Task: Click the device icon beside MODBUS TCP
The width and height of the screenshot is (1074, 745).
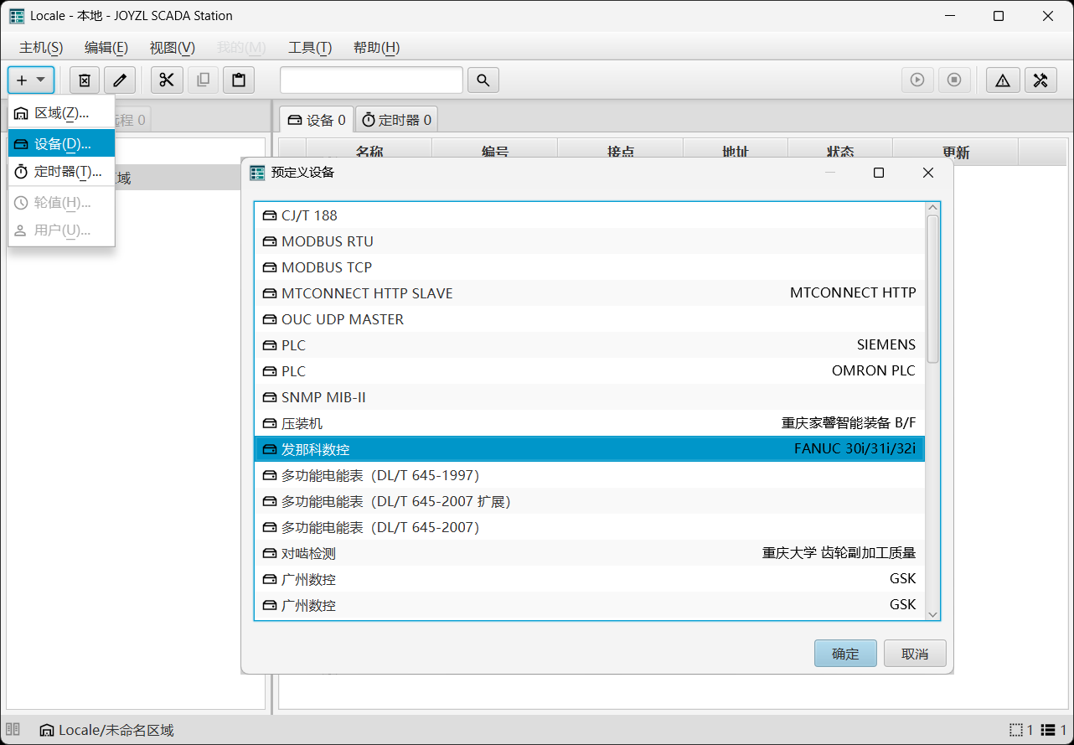Action: tap(270, 267)
